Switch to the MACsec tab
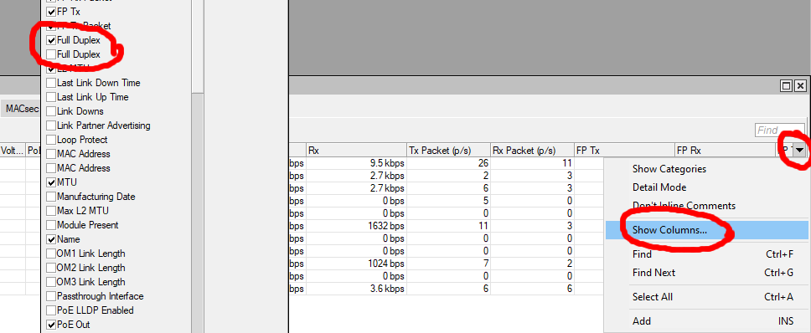Viewport: 811px width, 333px height. point(21,109)
